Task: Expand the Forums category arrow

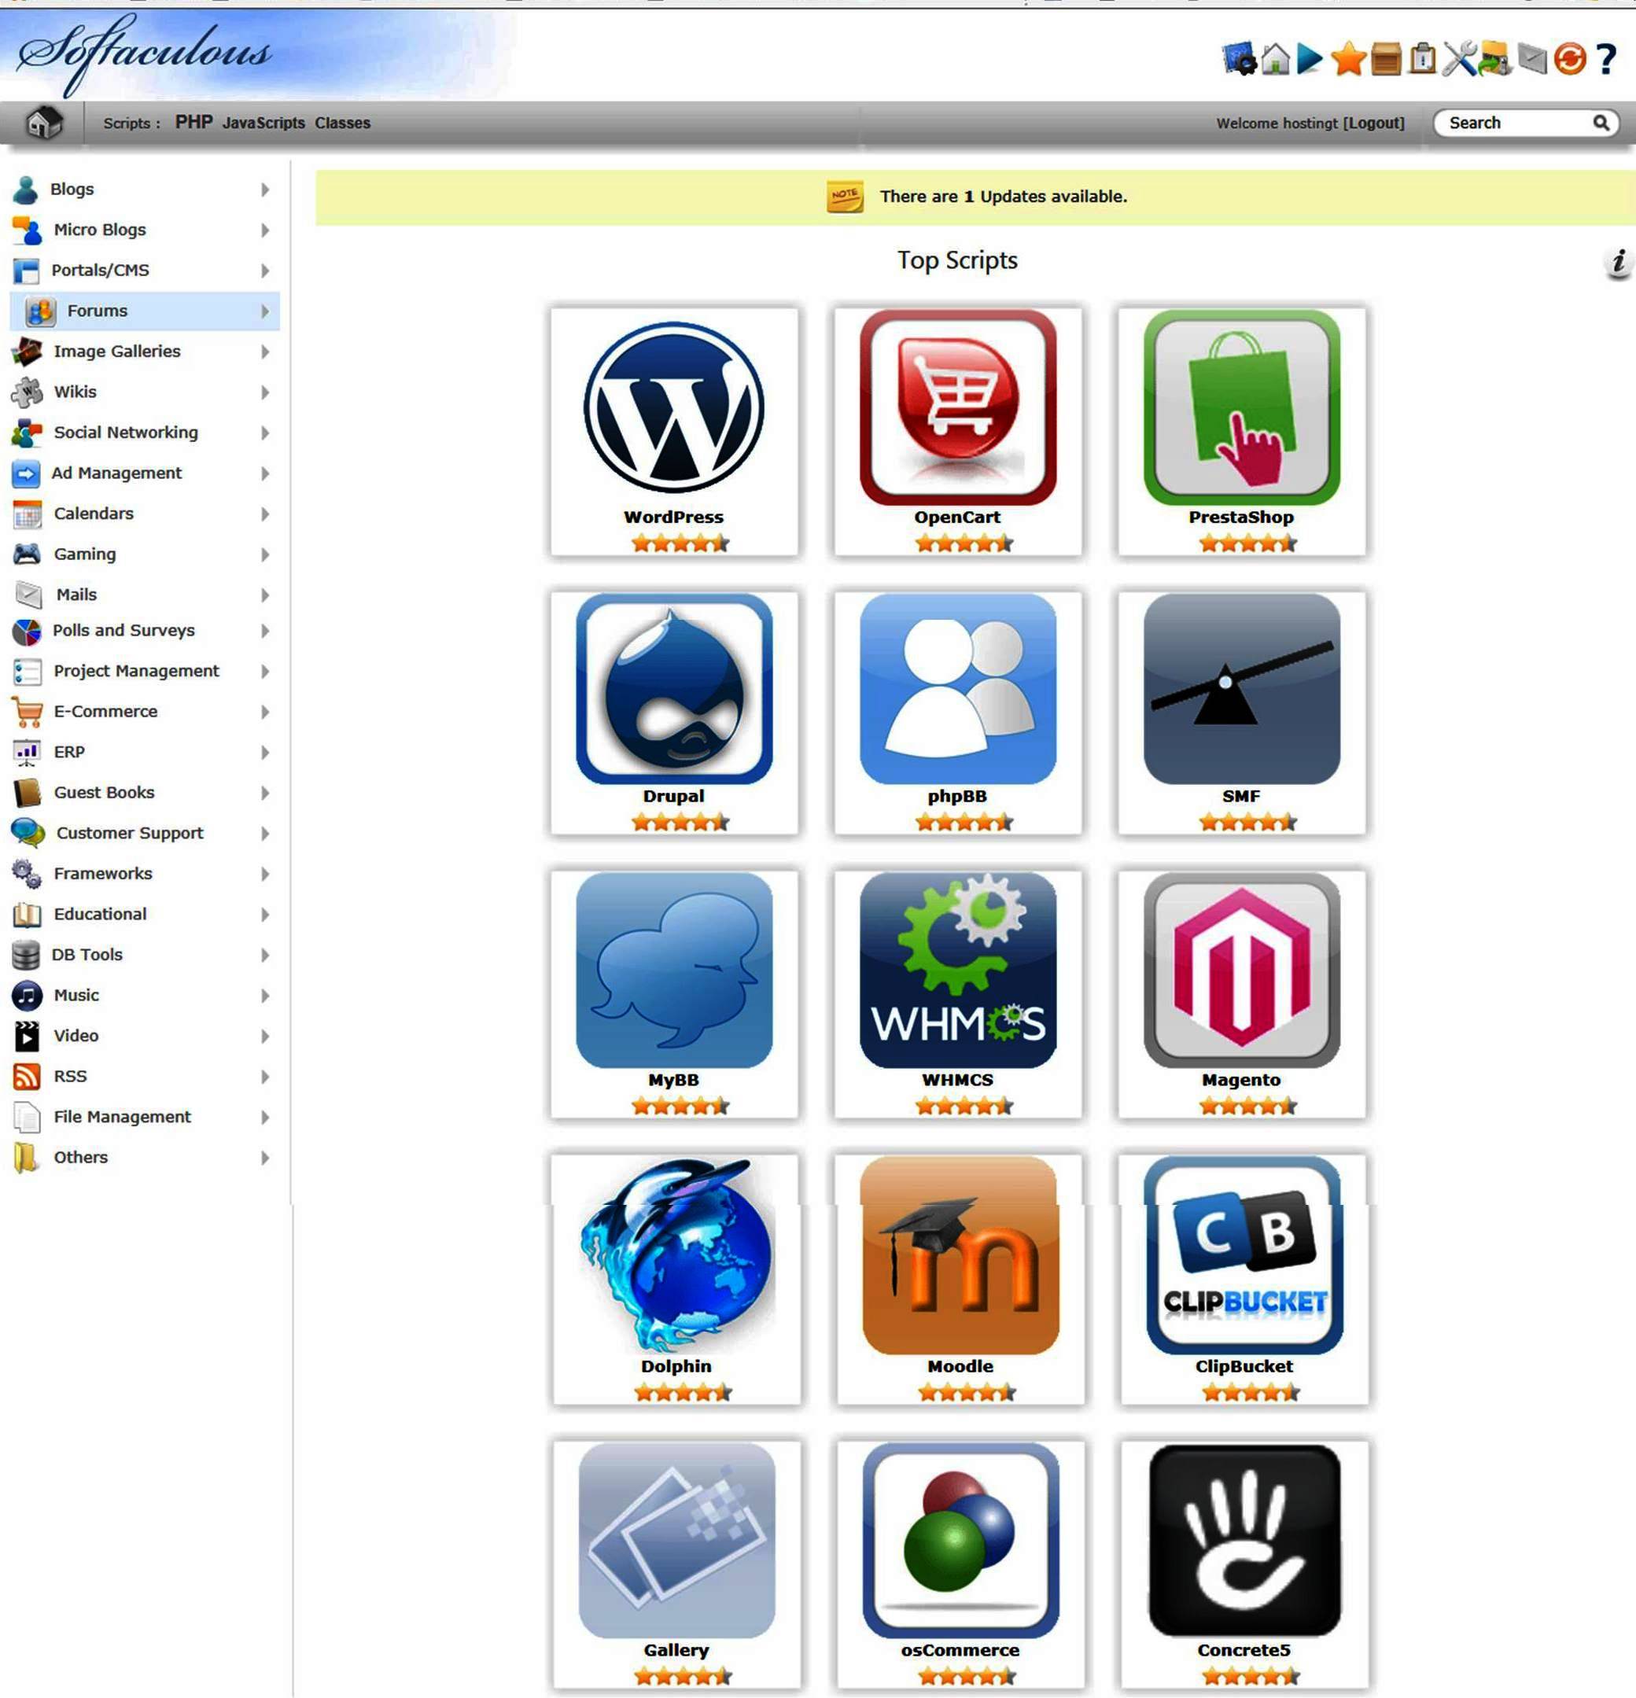Action: pyautogui.click(x=265, y=311)
